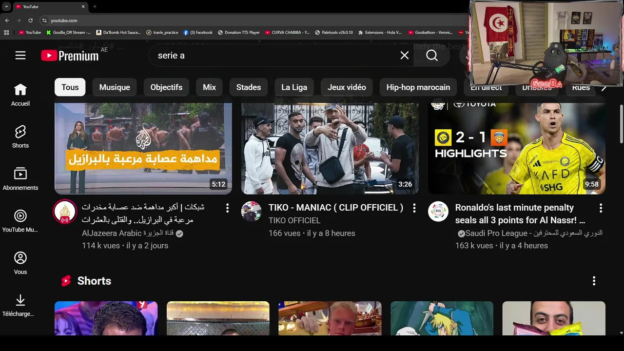Show more filter chips with right arrow
Image resolution: width=624 pixels, height=351 pixels.
point(604,88)
